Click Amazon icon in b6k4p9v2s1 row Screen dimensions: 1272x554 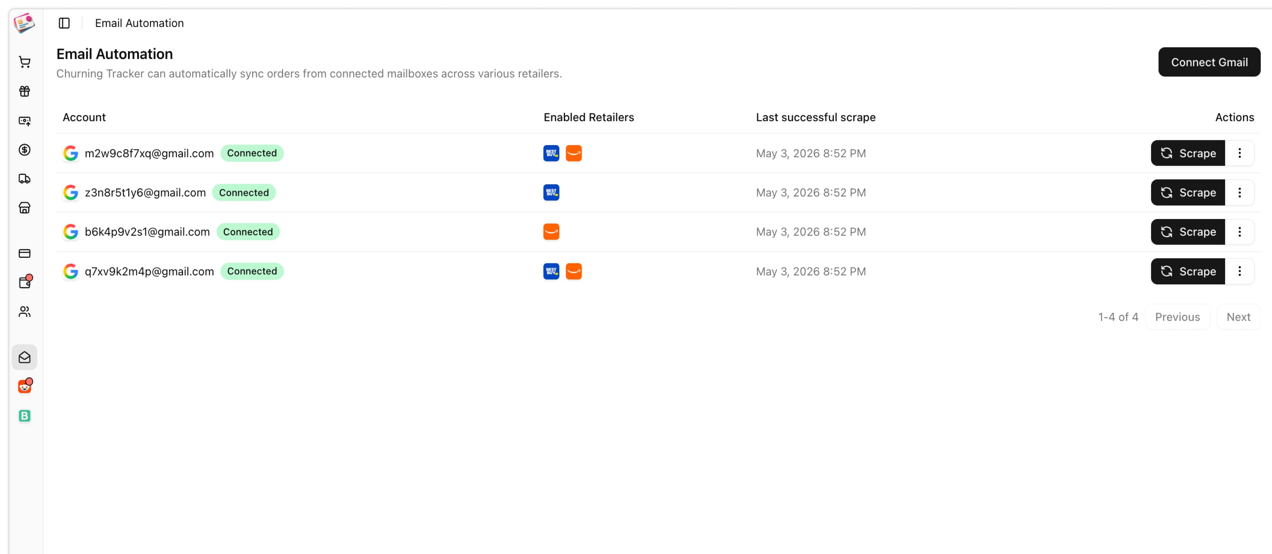tap(551, 232)
